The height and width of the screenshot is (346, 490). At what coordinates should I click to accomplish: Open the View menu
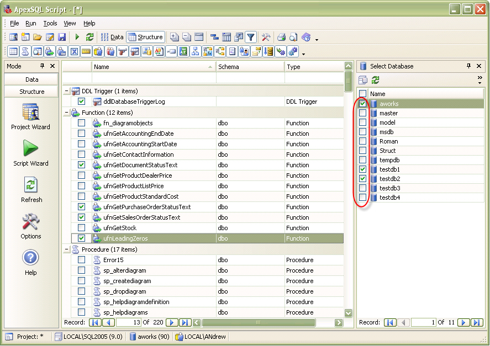tap(70, 23)
